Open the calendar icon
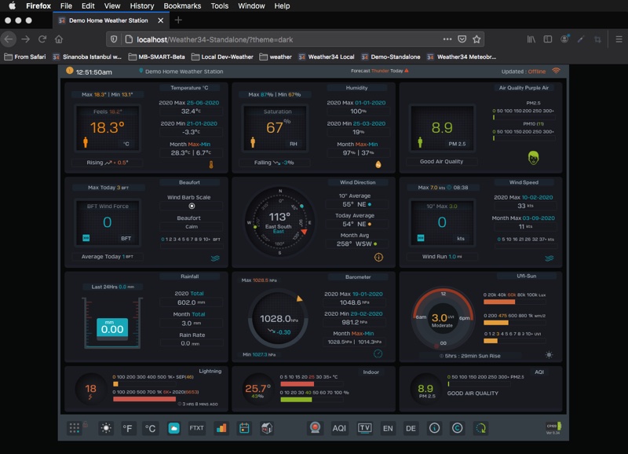Screen dimensions: 628x454 point(244,428)
